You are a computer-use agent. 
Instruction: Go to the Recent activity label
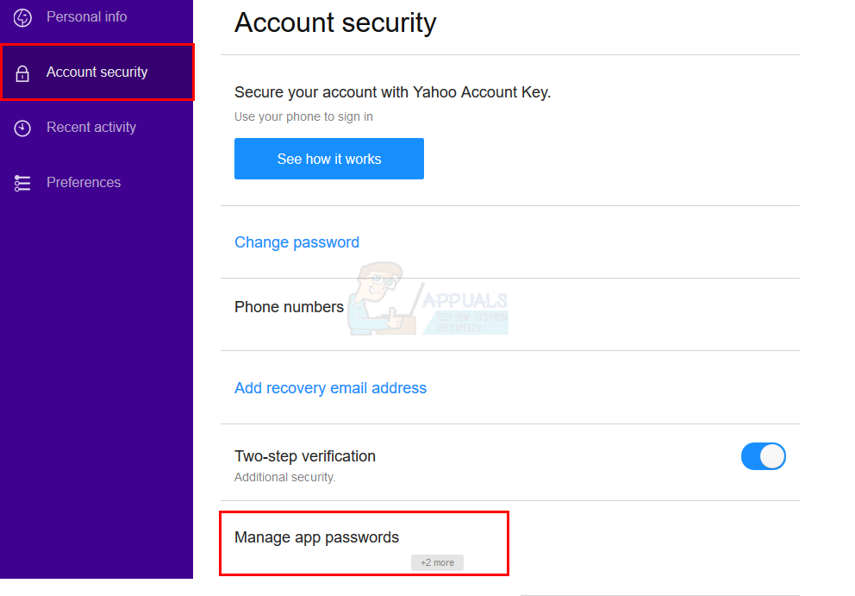click(91, 128)
